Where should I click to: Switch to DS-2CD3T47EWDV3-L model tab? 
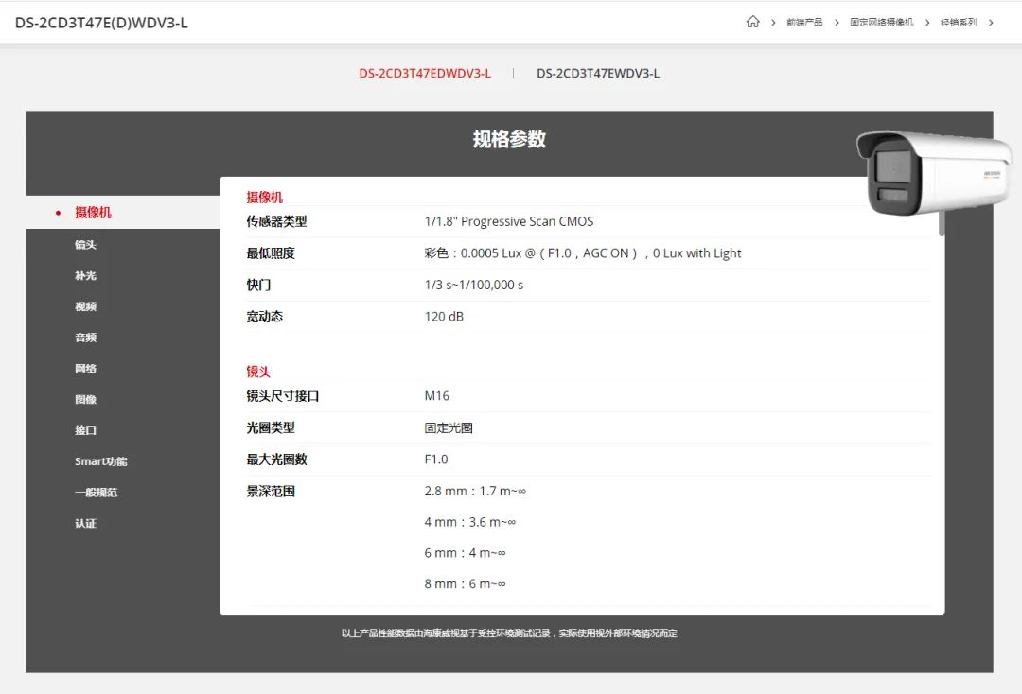pyautogui.click(x=598, y=74)
